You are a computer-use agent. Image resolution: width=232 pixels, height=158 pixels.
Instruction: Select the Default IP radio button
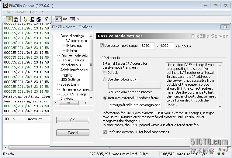tap(105, 73)
